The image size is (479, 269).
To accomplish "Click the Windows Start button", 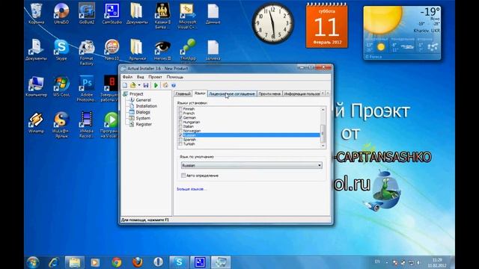I will coord(33,262).
